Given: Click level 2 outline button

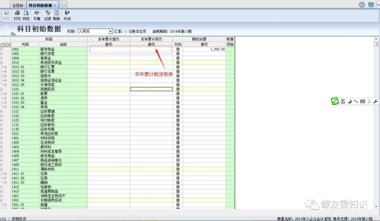Looking at the screenshot, I should (x=5, y=45).
